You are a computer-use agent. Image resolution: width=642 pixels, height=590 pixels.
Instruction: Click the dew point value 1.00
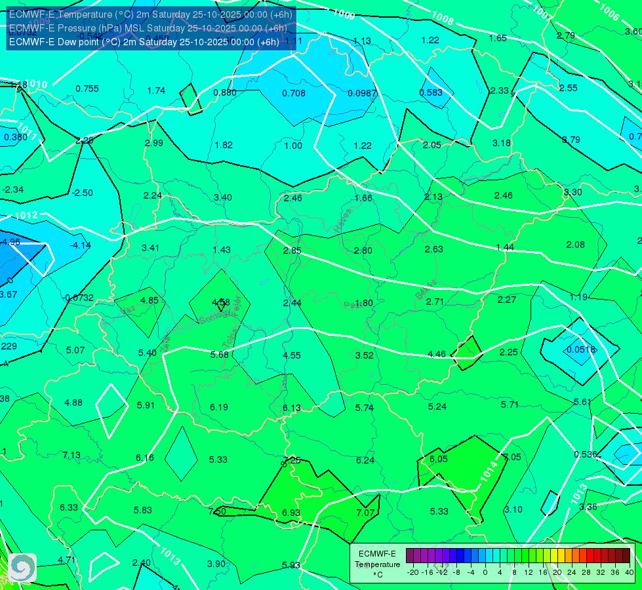293,146
